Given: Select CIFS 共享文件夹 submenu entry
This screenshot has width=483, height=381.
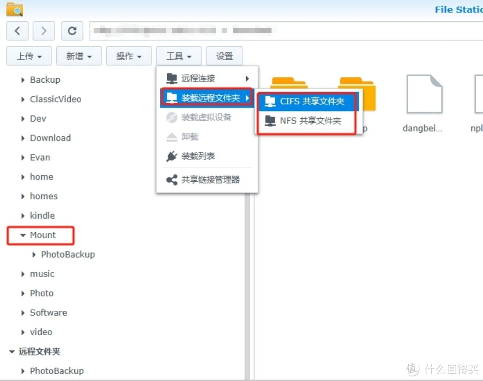Looking at the screenshot, I should pyautogui.click(x=308, y=102).
